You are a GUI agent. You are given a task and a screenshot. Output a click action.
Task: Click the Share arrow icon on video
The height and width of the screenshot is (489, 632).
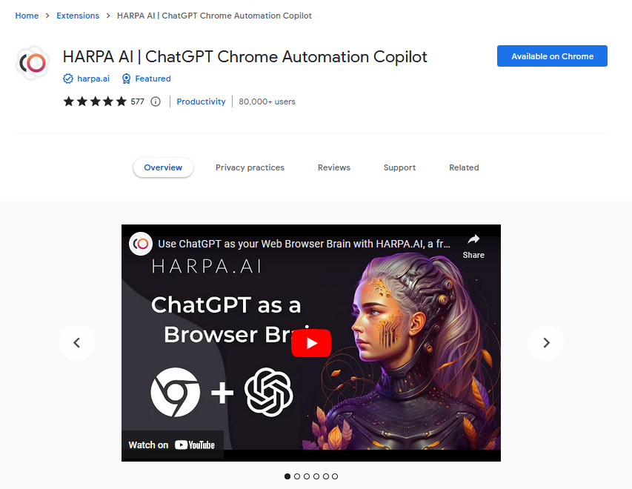(x=473, y=240)
